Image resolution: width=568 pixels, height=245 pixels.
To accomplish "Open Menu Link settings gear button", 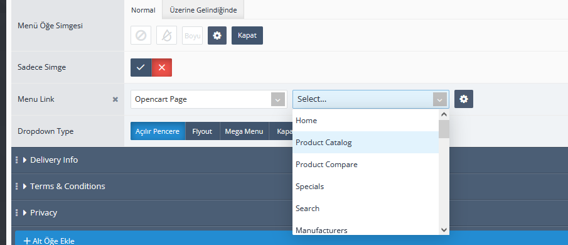I will [x=464, y=99].
